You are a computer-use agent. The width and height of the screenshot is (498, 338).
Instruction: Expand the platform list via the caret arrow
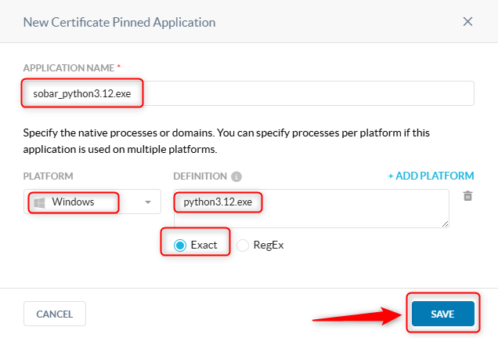tap(148, 202)
